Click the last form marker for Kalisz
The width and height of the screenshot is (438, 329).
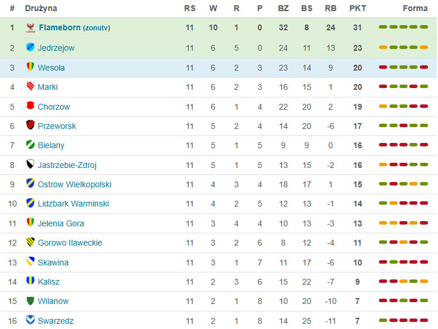[x=424, y=281]
